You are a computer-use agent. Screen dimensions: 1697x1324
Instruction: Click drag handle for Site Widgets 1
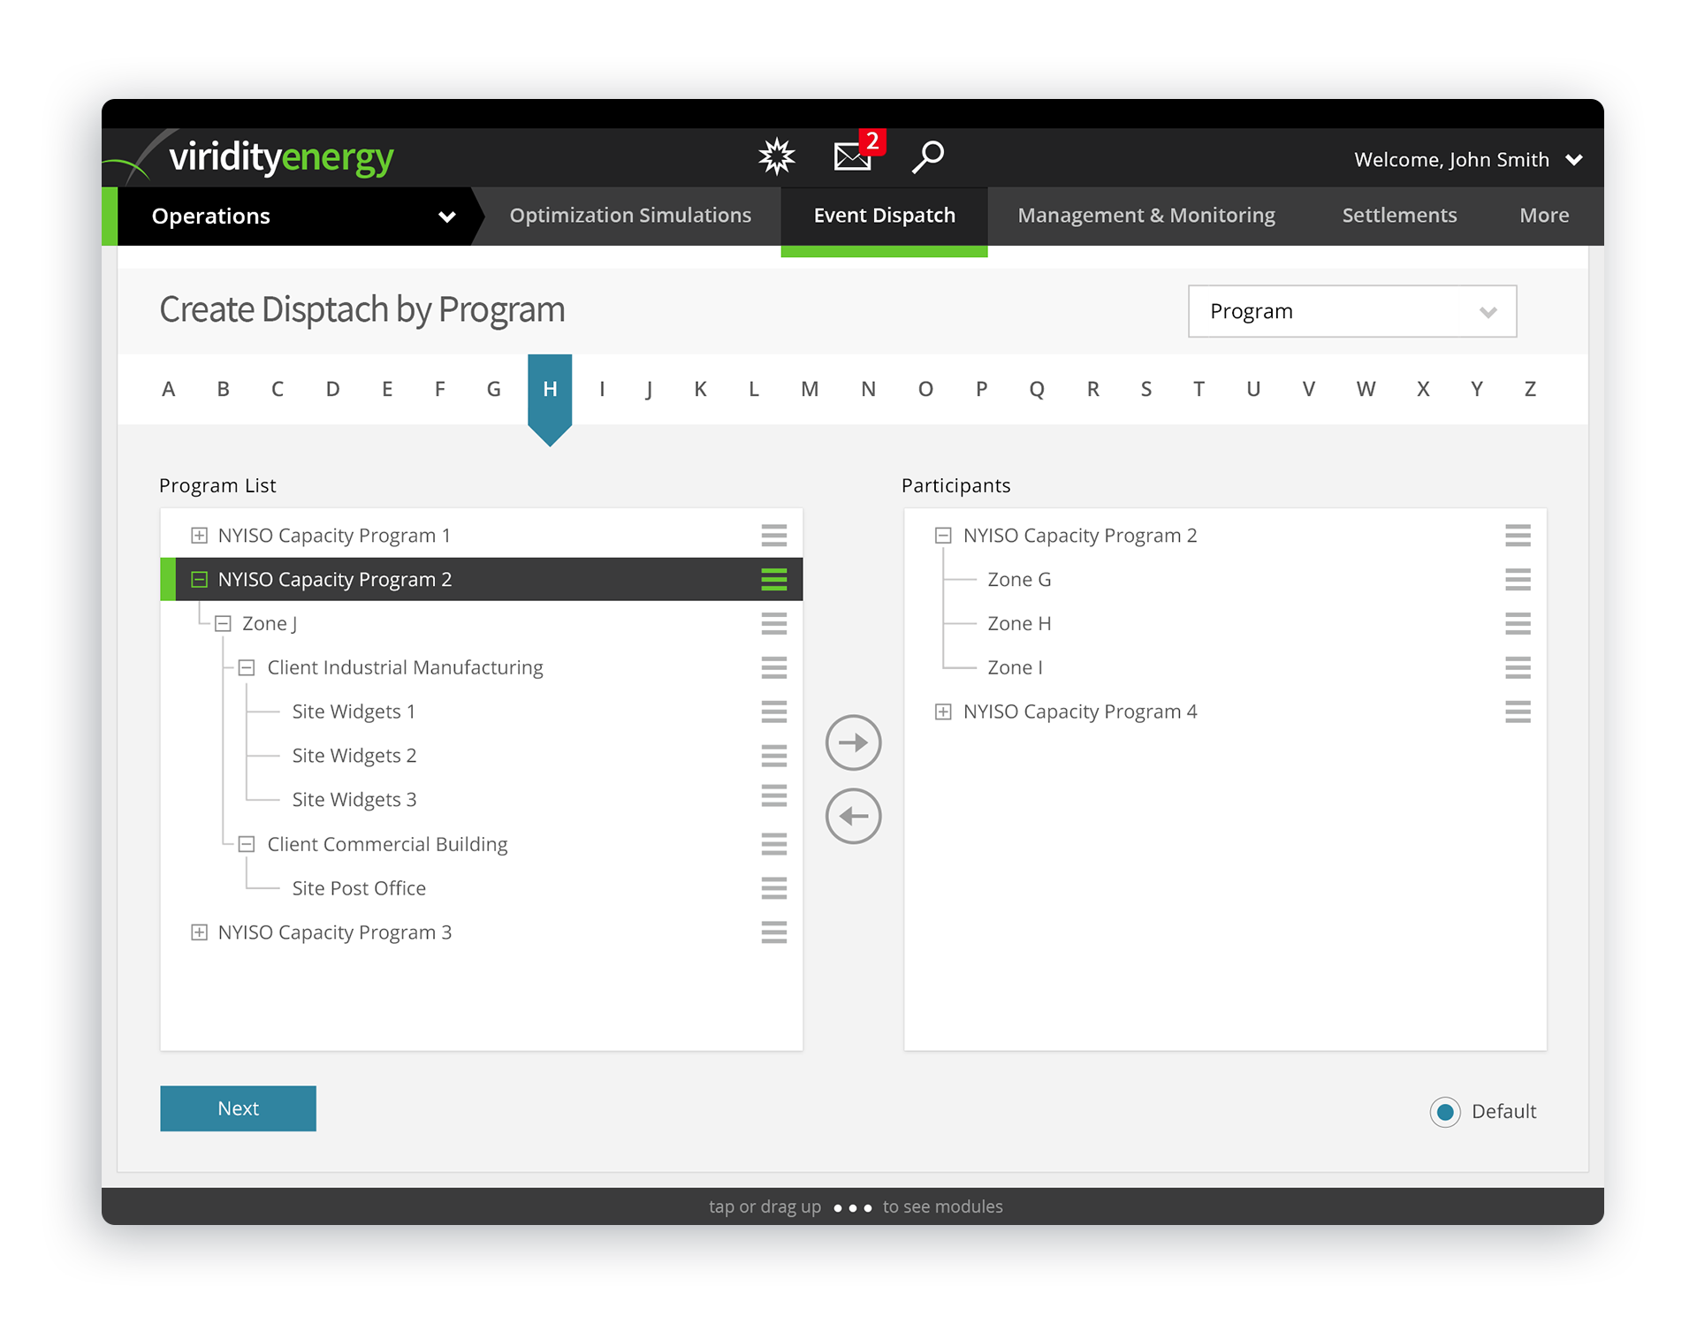click(773, 711)
